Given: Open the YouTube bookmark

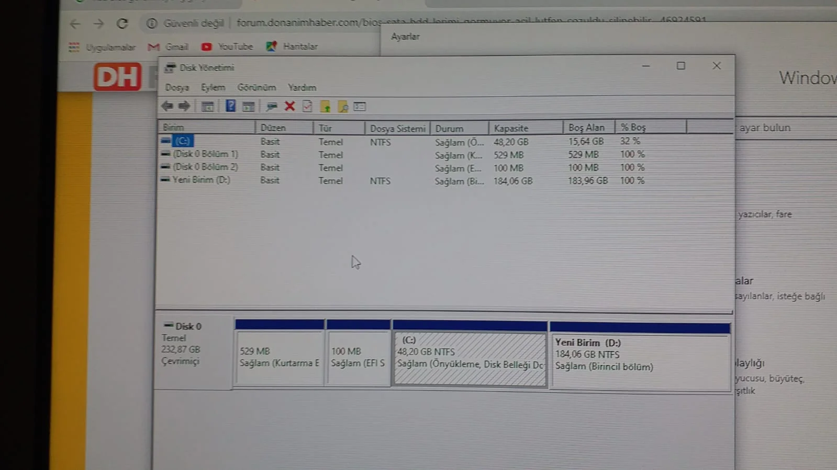Looking at the screenshot, I should 227,47.
